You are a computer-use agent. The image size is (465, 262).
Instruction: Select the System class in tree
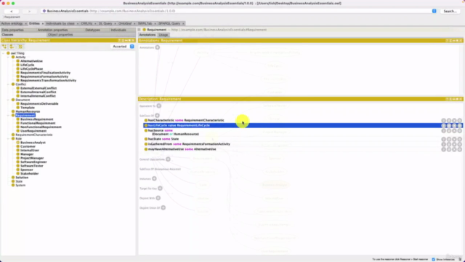[20, 185]
